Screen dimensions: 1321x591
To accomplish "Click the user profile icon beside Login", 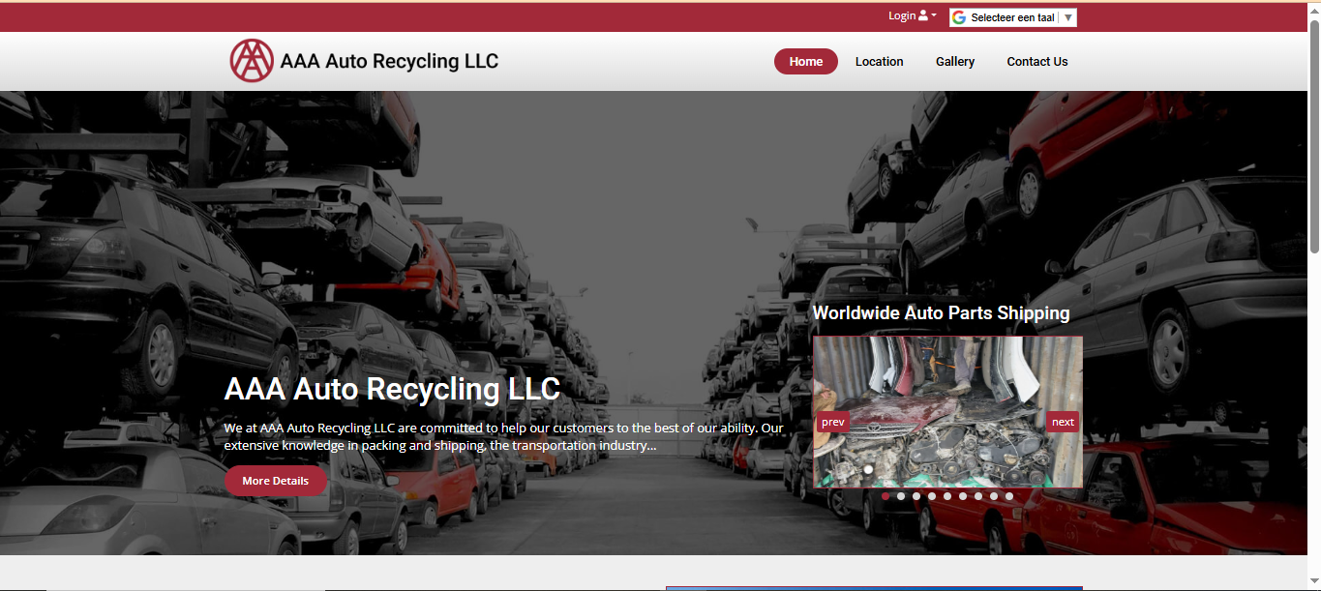I will tap(923, 15).
